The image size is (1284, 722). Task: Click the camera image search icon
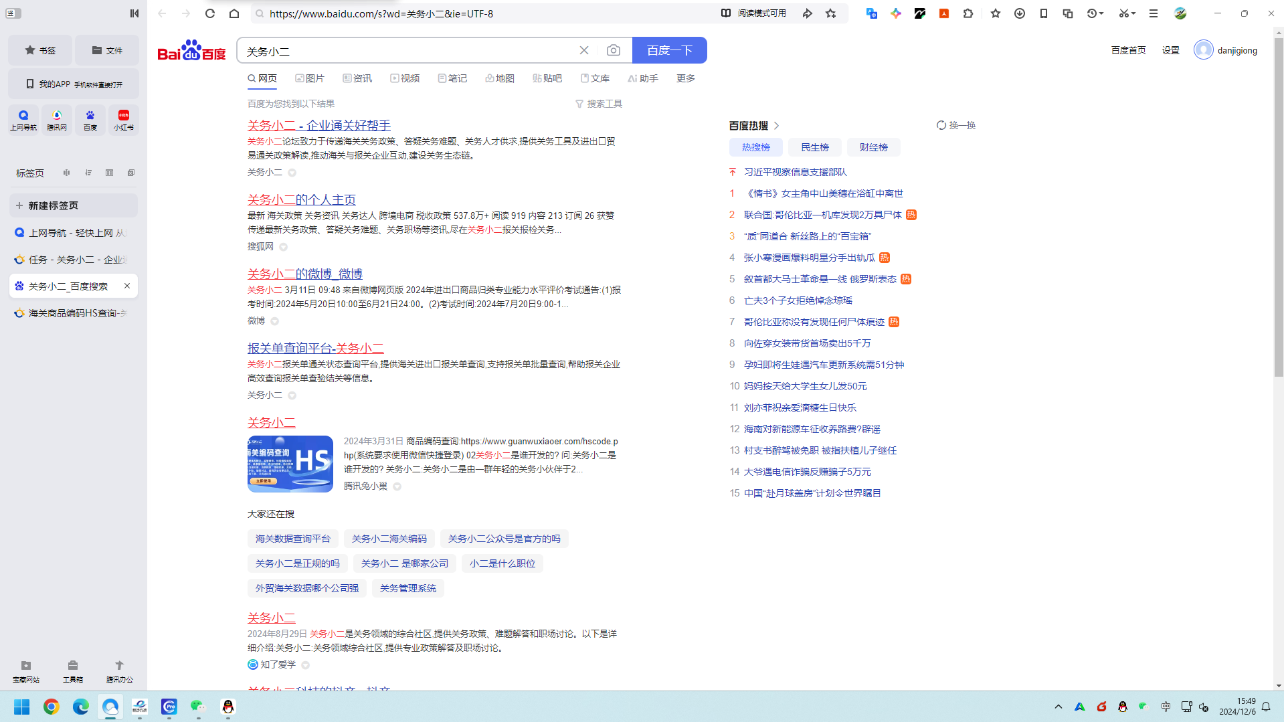613,50
